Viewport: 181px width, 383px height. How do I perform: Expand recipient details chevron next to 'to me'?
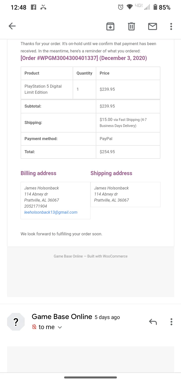coord(60,327)
